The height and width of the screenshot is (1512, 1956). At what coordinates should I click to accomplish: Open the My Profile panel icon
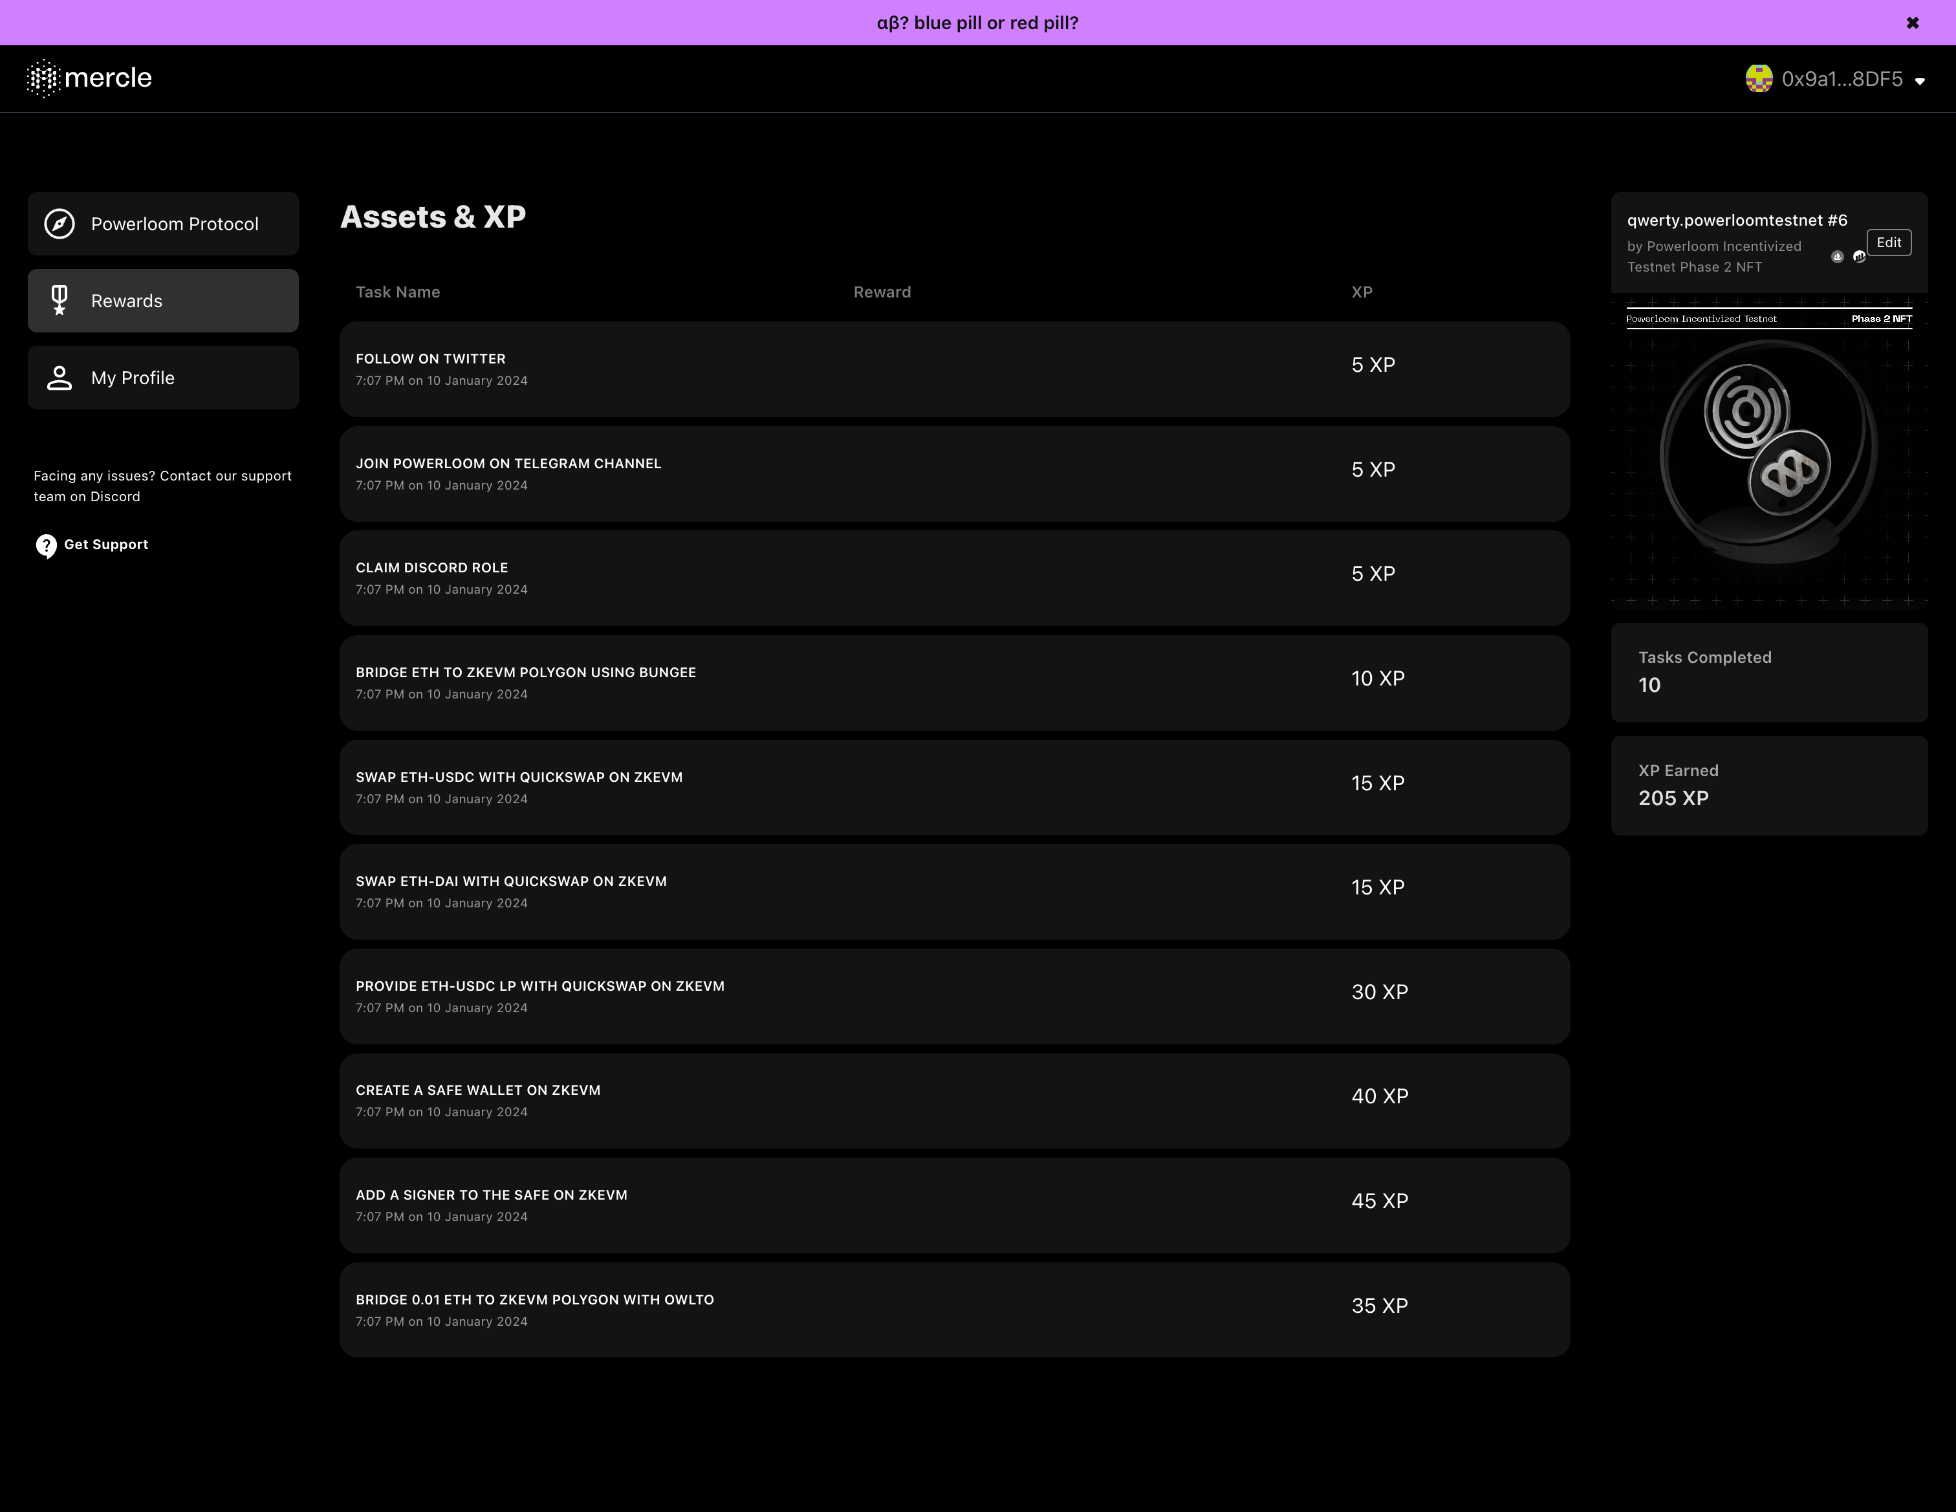(59, 378)
